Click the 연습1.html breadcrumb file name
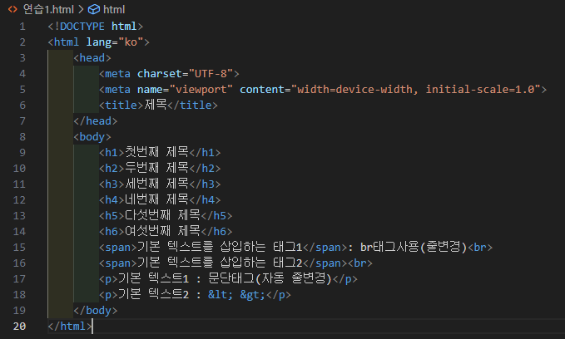Screen dimensions: 565x339 pyautogui.click(x=48, y=9)
